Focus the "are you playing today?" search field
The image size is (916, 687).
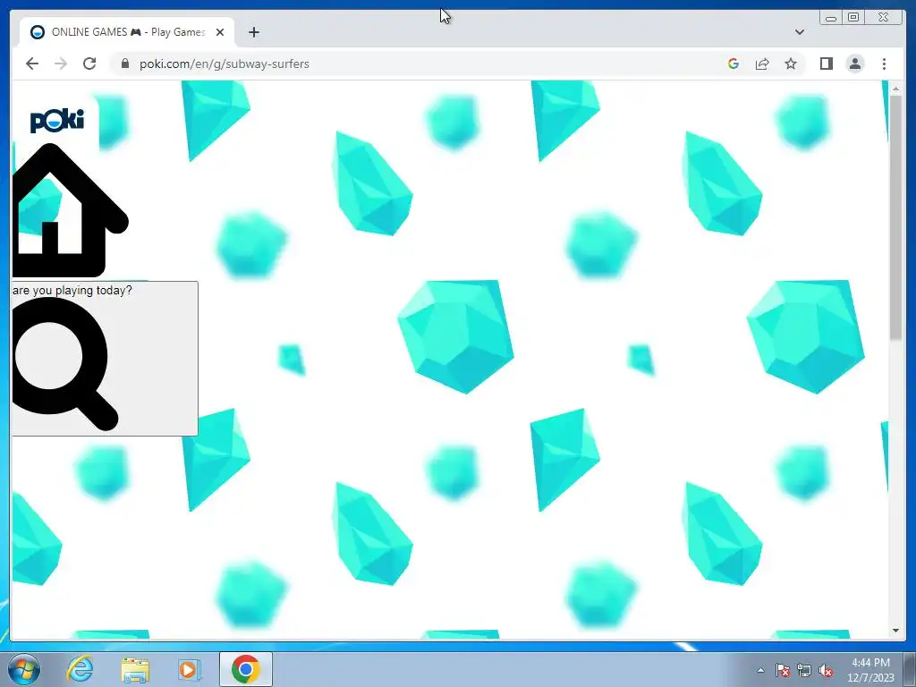point(105,358)
